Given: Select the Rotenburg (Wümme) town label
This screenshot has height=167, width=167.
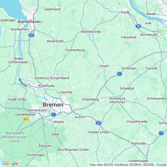Looking at the screenshot, I should coord(117,100).
